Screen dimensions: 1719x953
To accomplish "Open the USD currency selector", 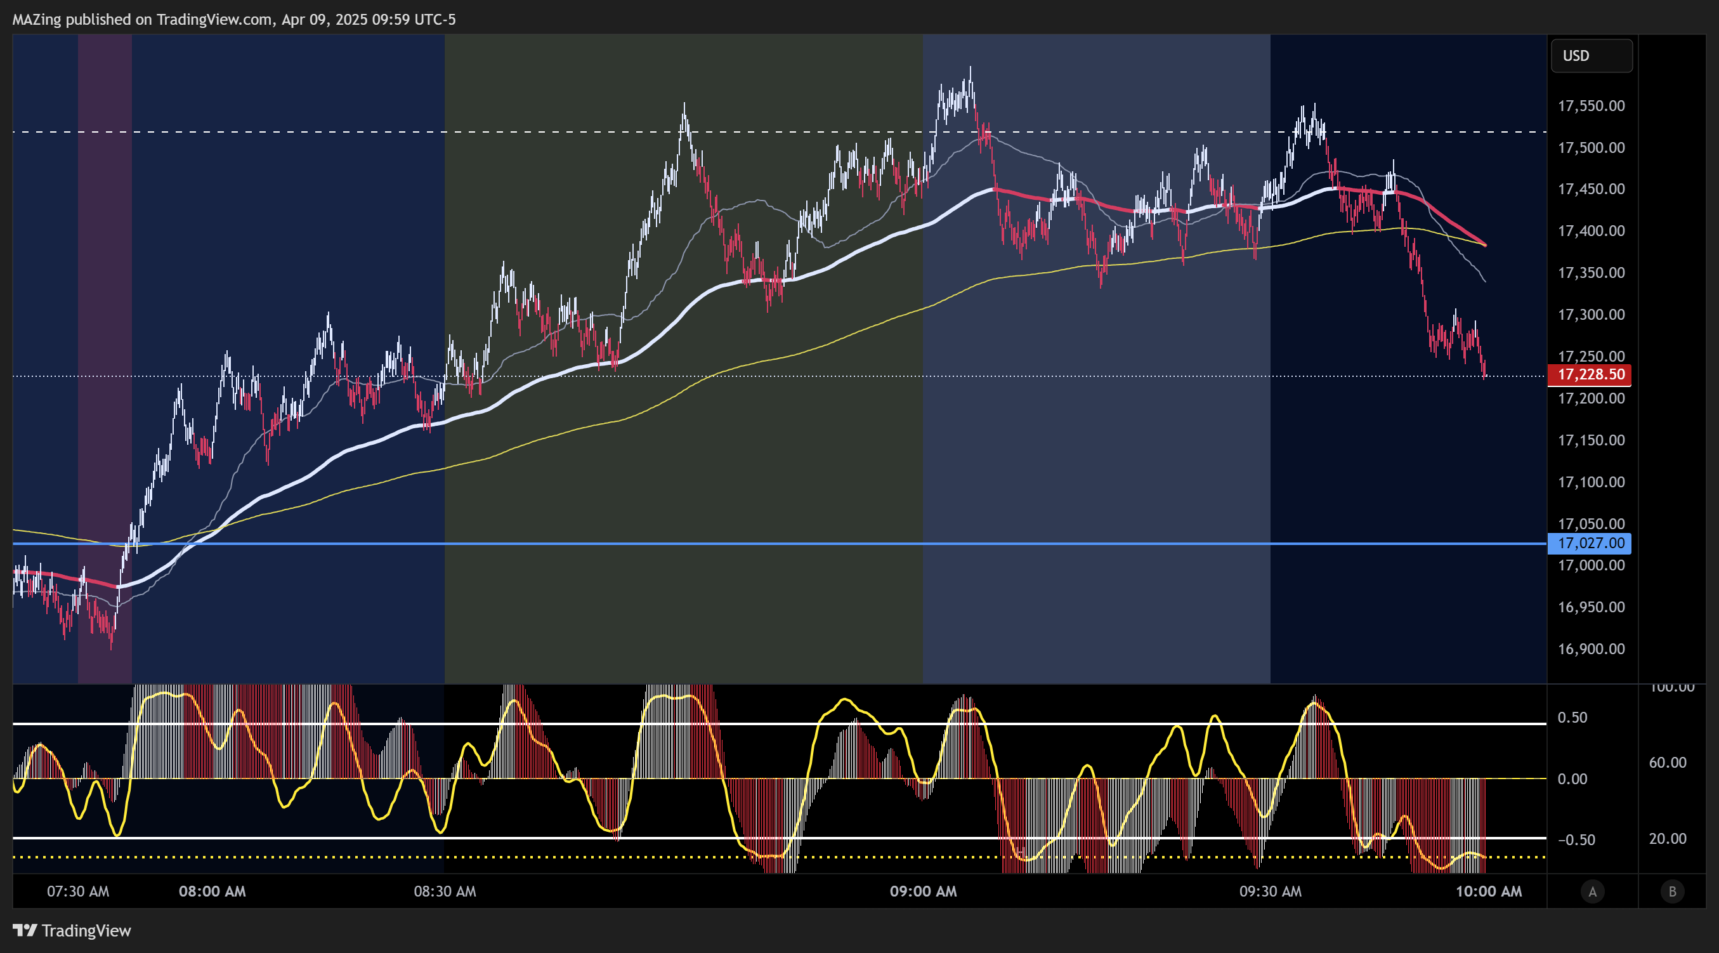I will point(1592,55).
